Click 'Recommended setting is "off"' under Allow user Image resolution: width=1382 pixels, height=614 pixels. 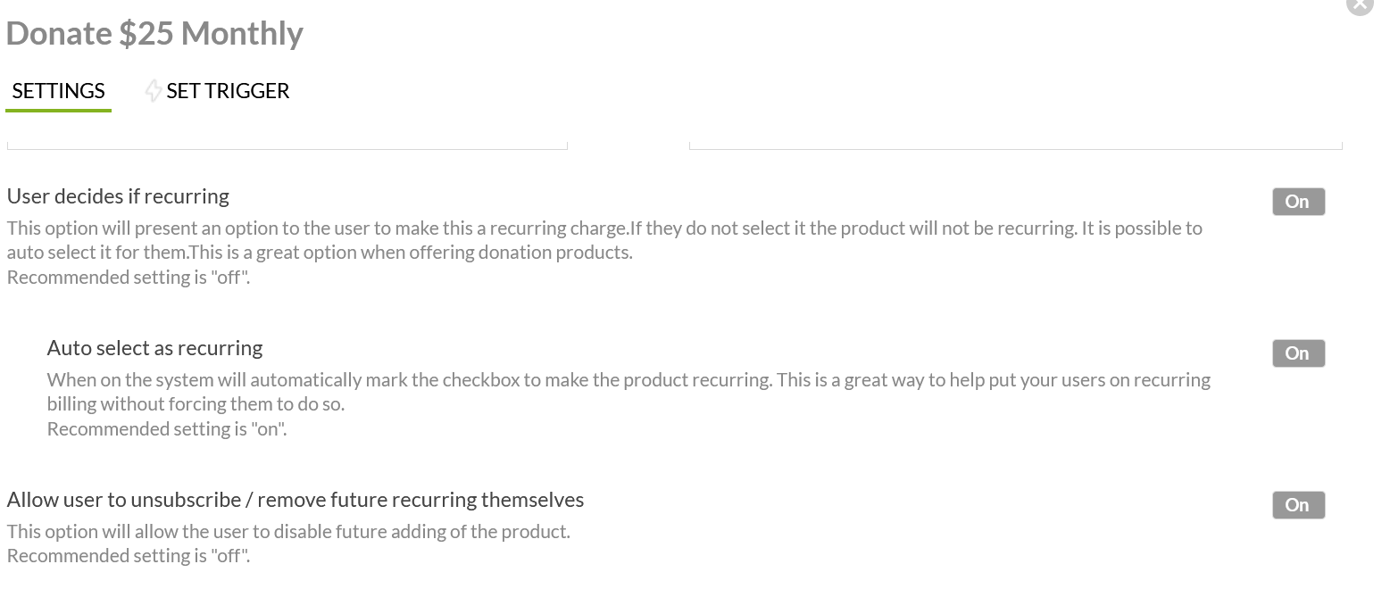(129, 556)
